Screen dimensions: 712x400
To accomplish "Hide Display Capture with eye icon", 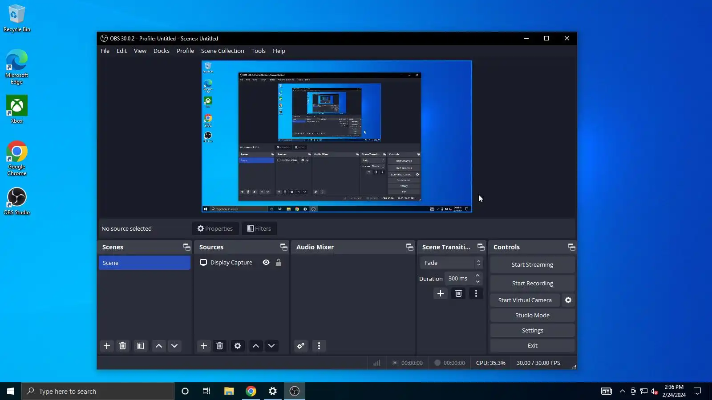I will (266, 262).
